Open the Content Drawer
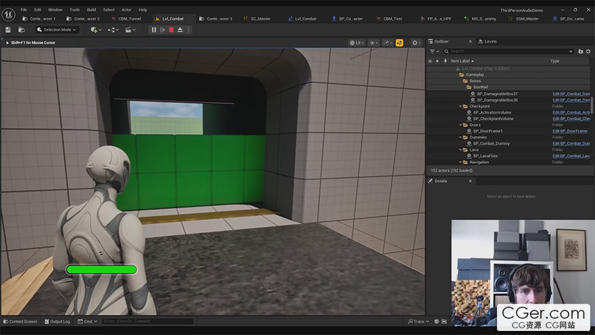Viewport: 595px width, 335px height. [x=20, y=321]
